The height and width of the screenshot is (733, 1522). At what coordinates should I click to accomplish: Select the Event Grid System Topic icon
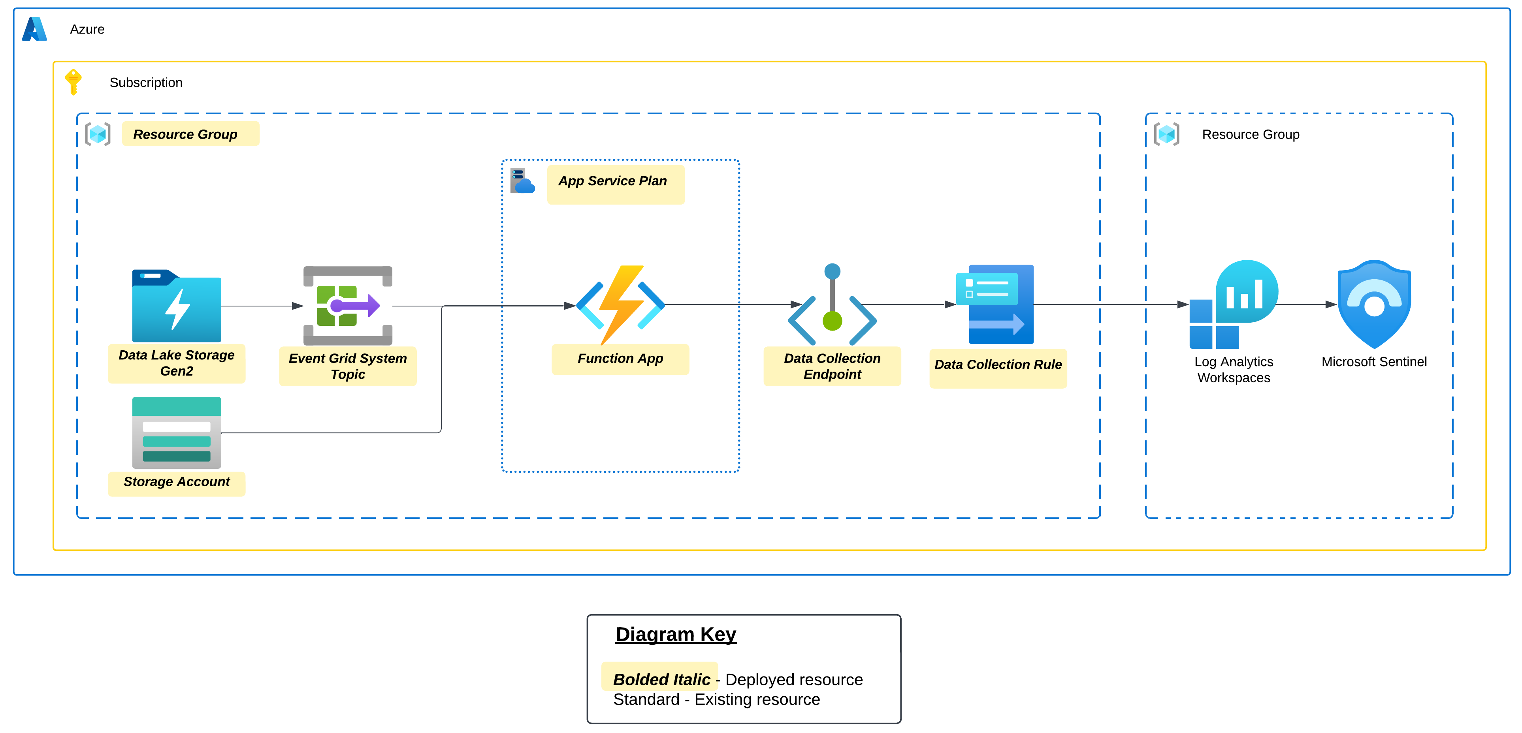(347, 305)
